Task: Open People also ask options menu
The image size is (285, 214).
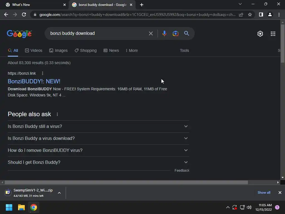Action: (57, 114)
